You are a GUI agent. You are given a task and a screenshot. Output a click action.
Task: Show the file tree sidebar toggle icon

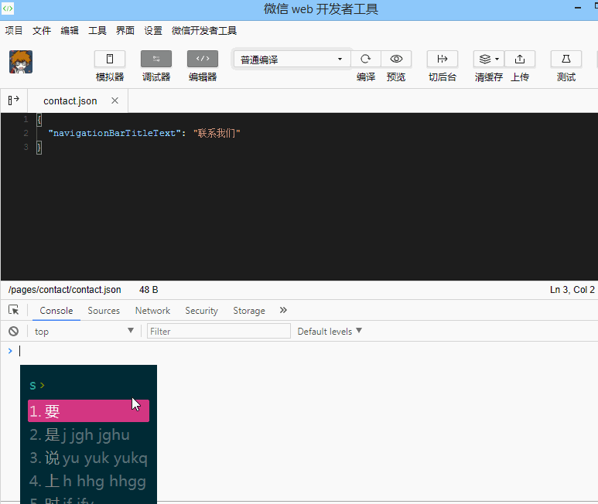[14, 100]
